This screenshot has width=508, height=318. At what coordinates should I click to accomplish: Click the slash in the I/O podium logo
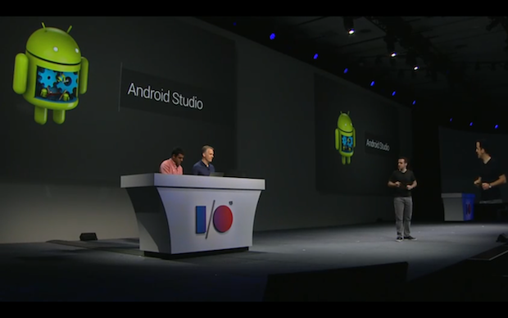210,220
